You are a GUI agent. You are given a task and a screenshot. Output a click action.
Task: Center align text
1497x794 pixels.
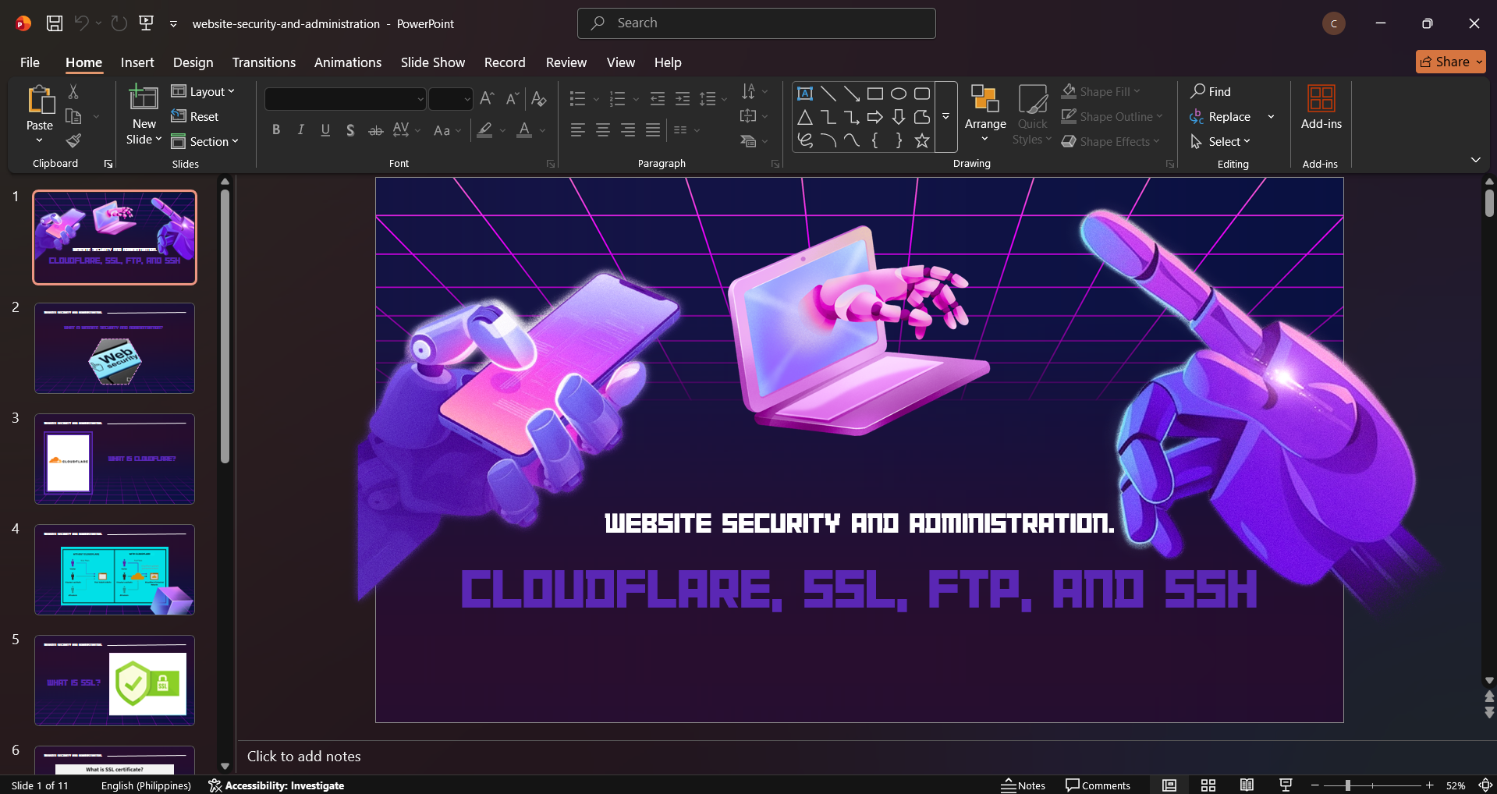(603, 130)
